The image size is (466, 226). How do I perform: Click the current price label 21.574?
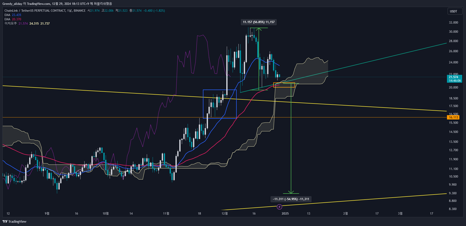point(454,77)
